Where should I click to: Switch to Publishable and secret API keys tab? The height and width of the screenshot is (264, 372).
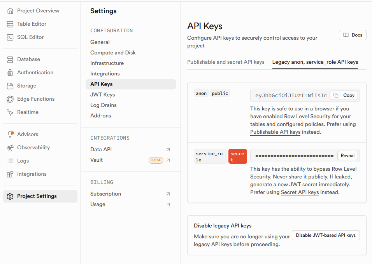[x=226, y=62]
